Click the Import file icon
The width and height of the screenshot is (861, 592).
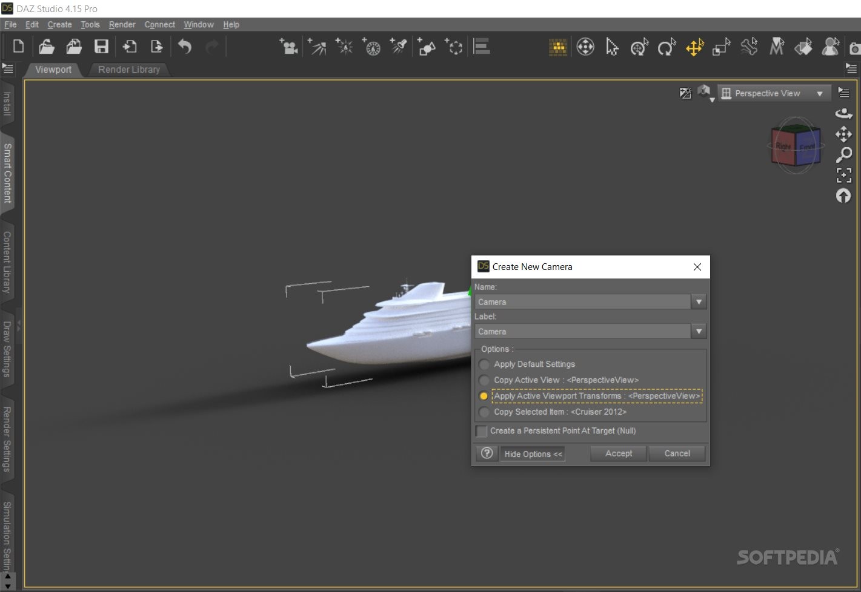coord(129,47)
